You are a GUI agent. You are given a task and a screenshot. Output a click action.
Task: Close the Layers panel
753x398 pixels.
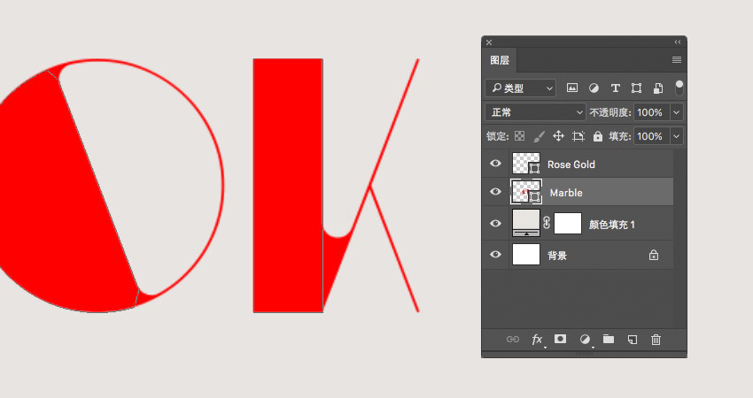click(x=489, y=42)
